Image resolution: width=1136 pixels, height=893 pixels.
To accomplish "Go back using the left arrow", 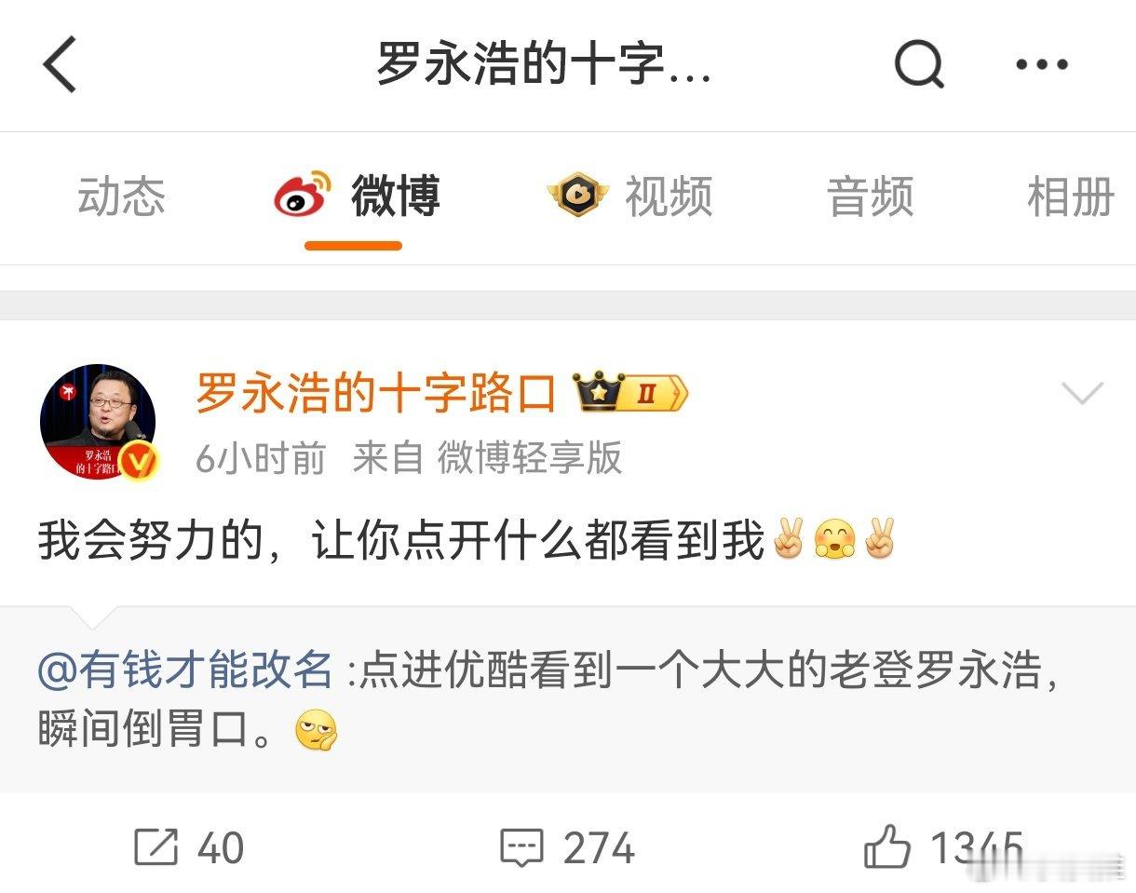I will pyautogui.click(x=60, y=64).
